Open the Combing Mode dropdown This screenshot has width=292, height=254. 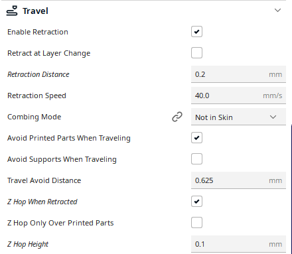tap(238, 117)
